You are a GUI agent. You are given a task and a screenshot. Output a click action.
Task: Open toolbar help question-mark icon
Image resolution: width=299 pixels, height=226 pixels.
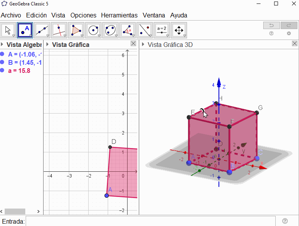pos(271,33)
